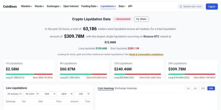This screenshot has width=221, height=110.
Task: Select the 24h heatmap range
Action: tap(211, 88)
